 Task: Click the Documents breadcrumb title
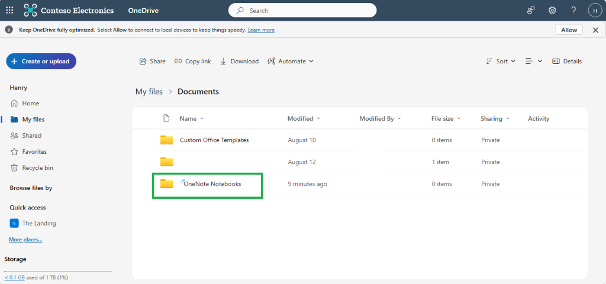pos(198,92)
